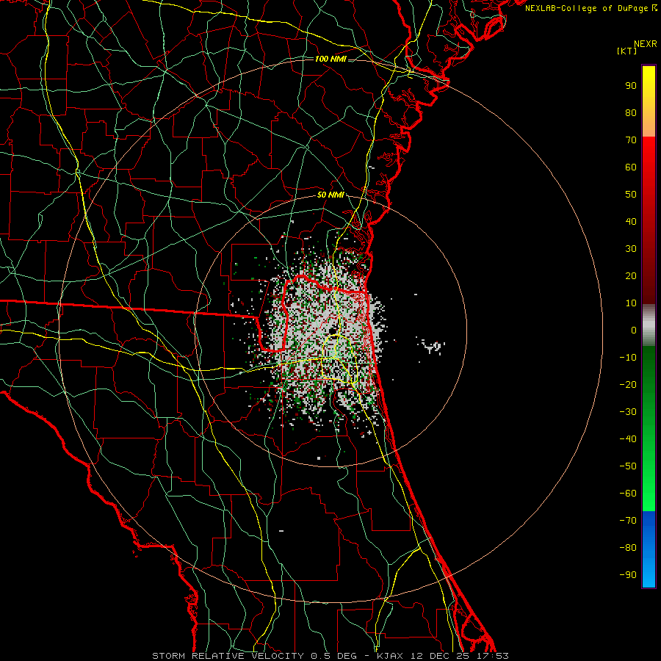Pick the red outbound segment of color bar

649,220
